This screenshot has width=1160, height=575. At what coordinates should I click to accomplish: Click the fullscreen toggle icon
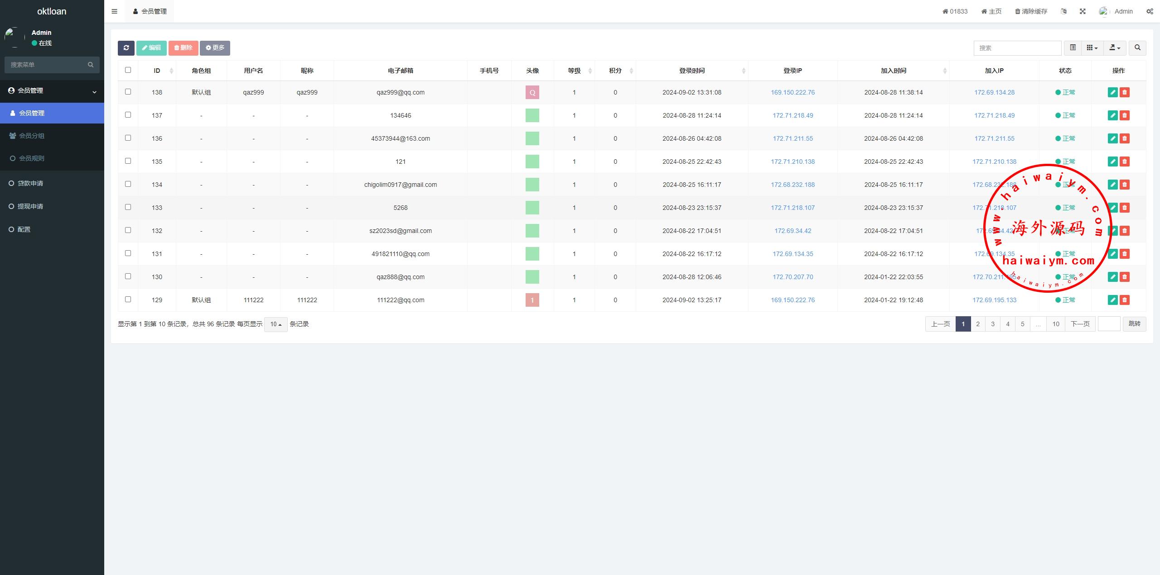pyautogui.click(x=1083, y=11)
